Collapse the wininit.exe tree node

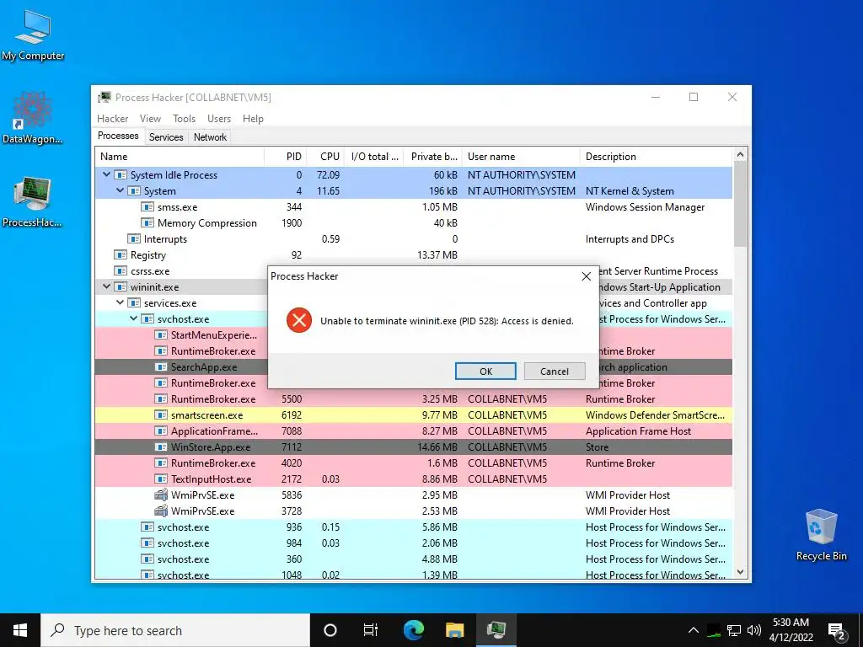click(x=107, y=286)
